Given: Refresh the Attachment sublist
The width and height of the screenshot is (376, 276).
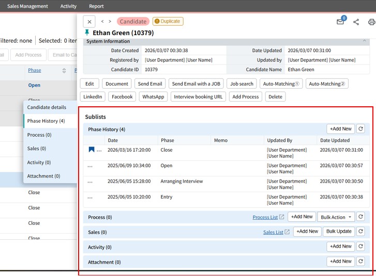Looking at the screenshot, I should point(361,262).
